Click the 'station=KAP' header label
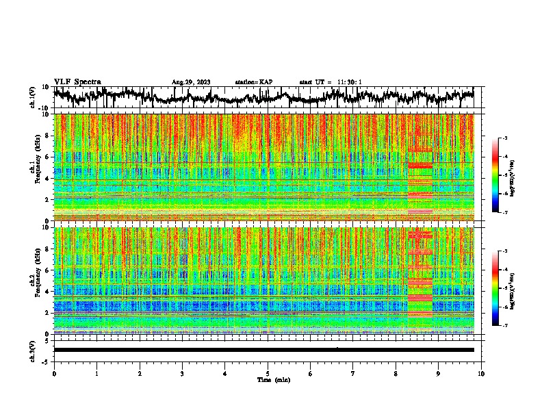 pyautogui.click(x=254, y=82)
